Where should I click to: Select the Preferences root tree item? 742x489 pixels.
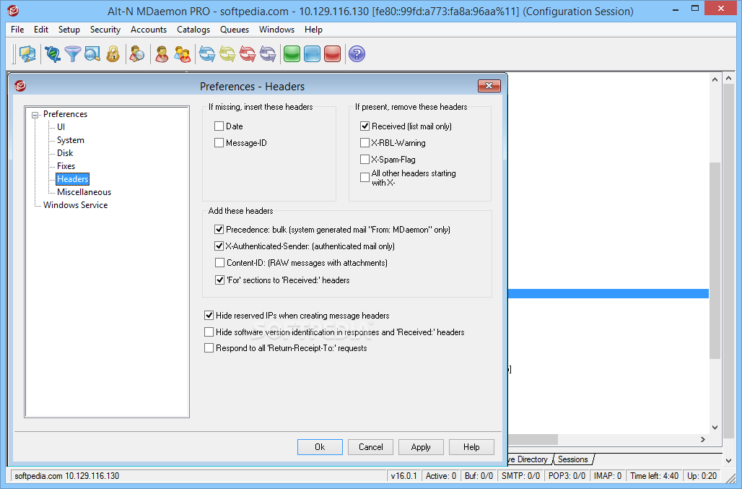pyautogui.click(x=65, y=114)
